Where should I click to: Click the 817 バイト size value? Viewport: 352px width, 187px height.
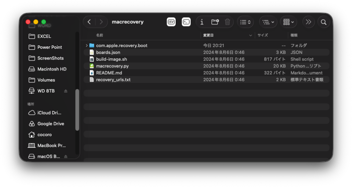click(x=275, y=59)
